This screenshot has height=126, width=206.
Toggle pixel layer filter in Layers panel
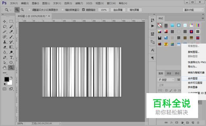coord(179,79)
